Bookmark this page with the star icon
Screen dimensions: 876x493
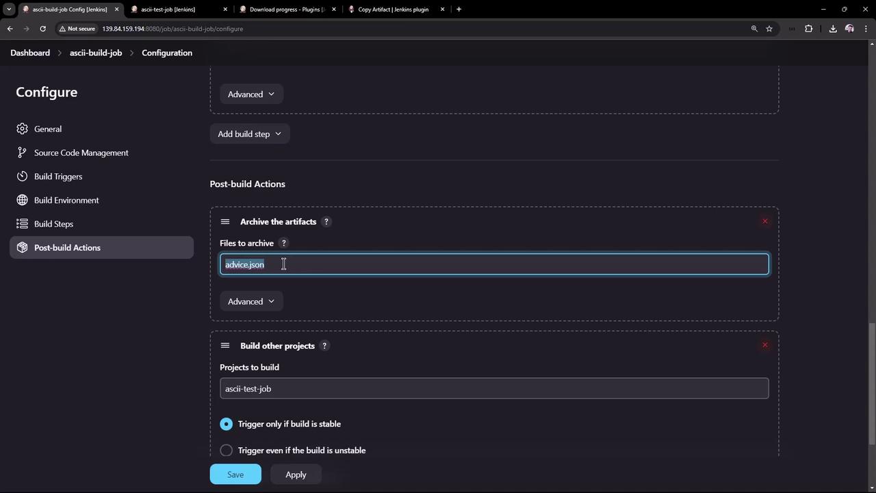pyautogui.click(x=769, y=29)
